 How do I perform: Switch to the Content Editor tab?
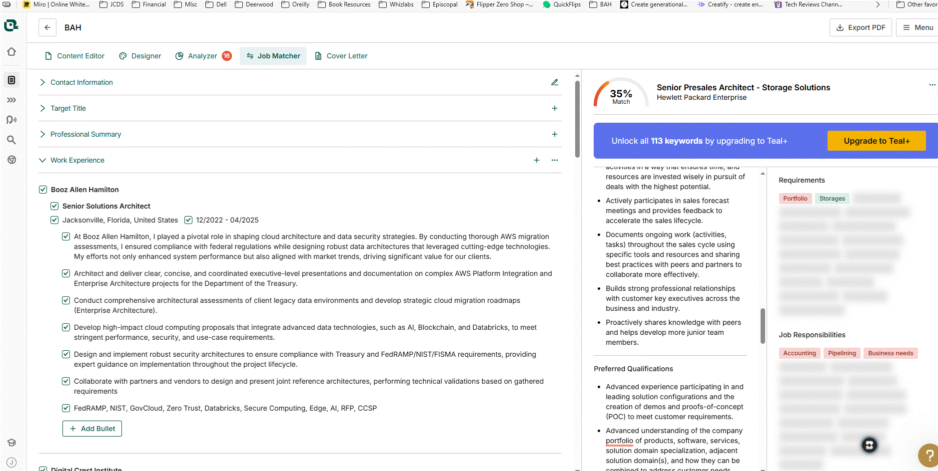tap(75, 56)
